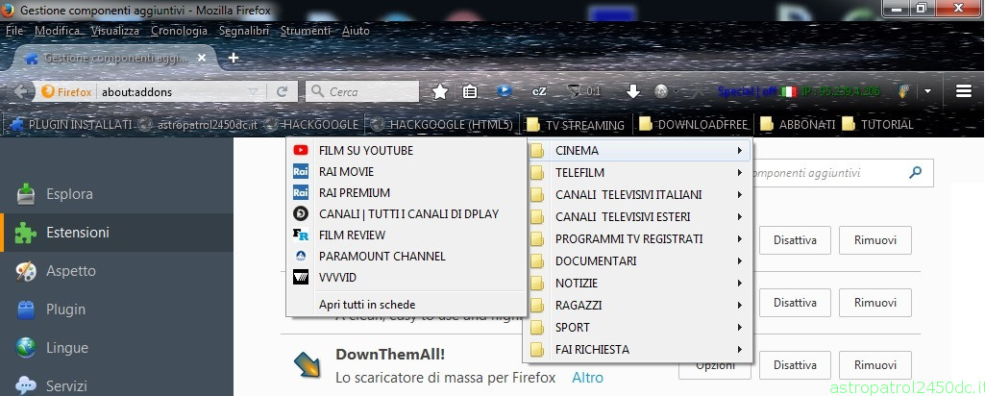Open VVVVID bookmark entry
Viewport: 985px width, 396px height.
[x=406, y=277]
